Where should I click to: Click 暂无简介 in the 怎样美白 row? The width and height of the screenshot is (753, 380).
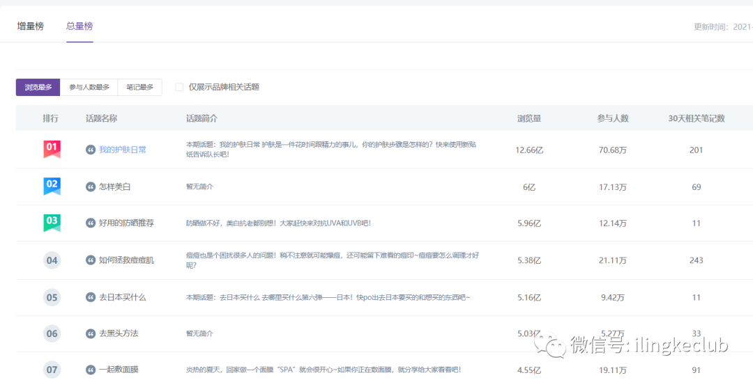click(199, 187)
